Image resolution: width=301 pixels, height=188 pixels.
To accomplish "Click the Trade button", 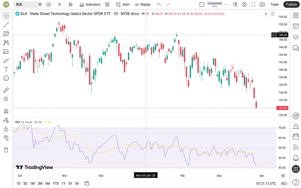I will click(x=274, y=4).
